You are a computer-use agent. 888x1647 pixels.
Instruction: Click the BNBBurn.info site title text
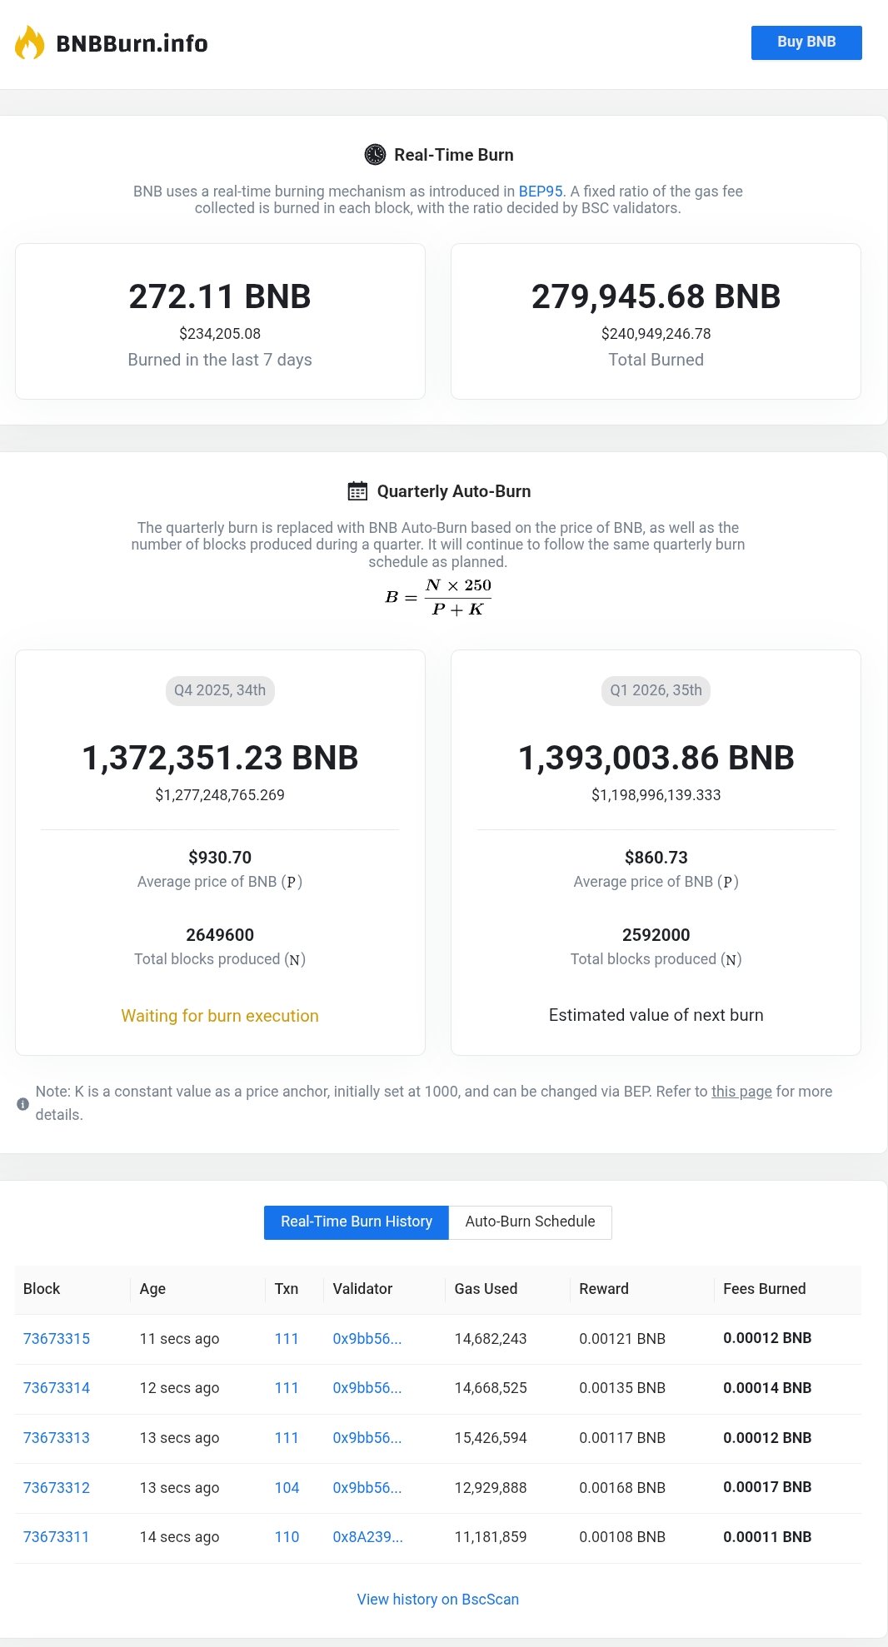(132, 43)
